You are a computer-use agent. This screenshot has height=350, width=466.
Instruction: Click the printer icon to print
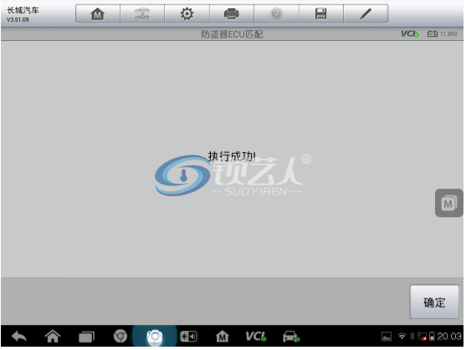[232, 13]
